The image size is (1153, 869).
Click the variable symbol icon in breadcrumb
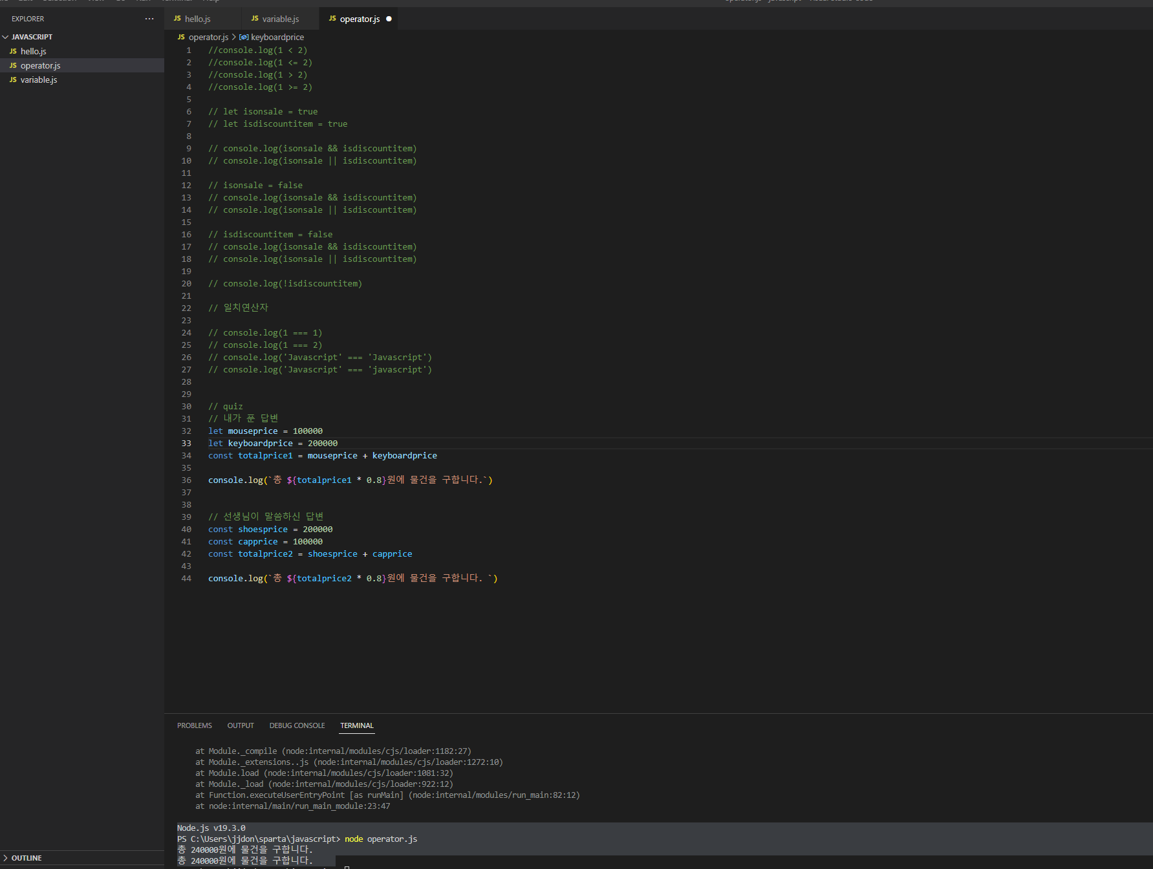(244, 37)
